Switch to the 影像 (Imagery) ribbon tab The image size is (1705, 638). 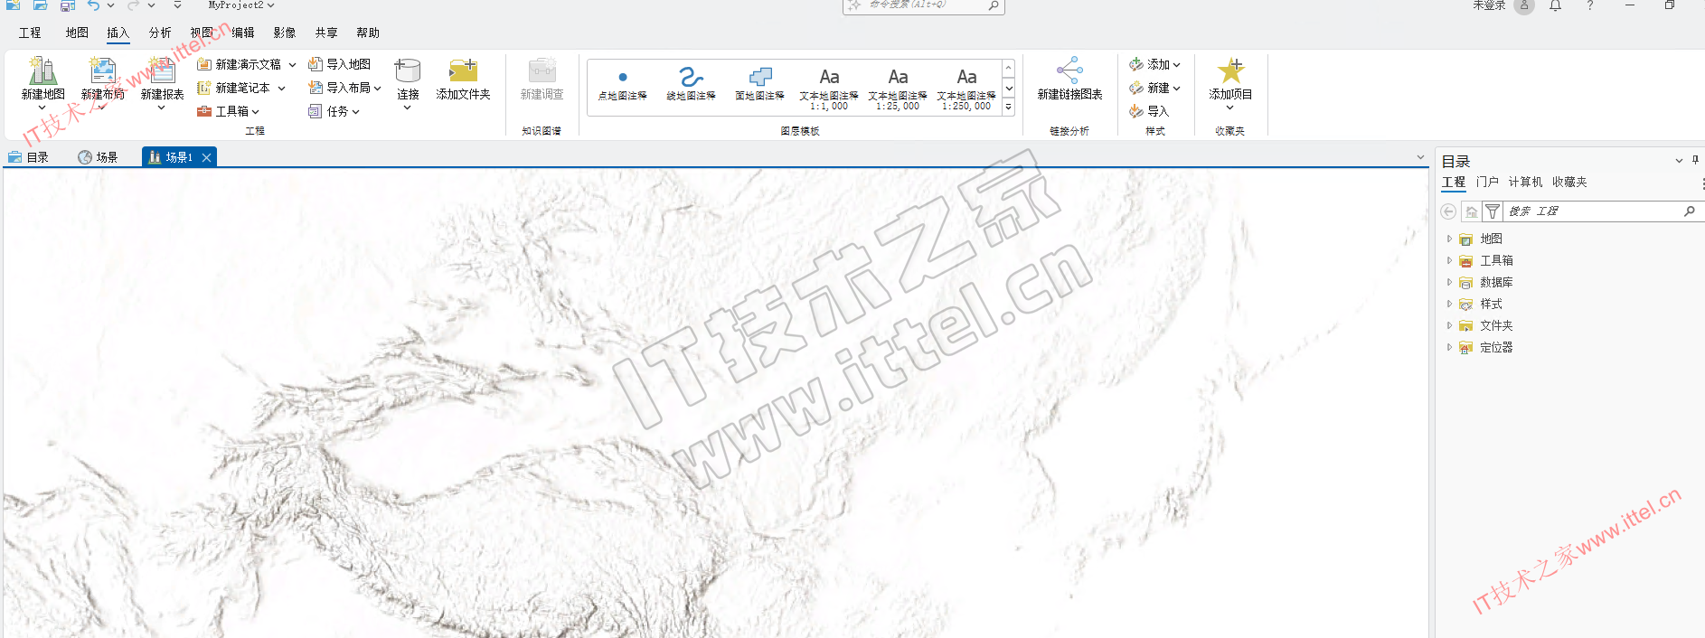[x=285, y=33]
